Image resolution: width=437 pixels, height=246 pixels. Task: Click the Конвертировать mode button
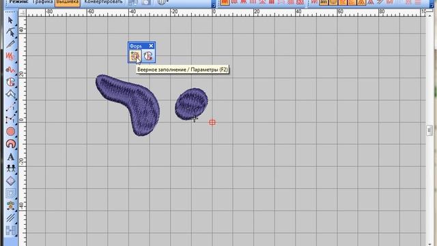[x=103, y=2]
